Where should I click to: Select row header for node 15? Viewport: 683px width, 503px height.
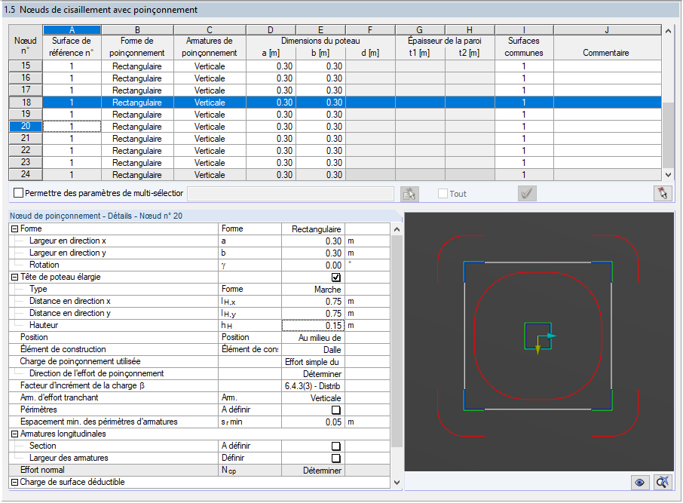26,66
